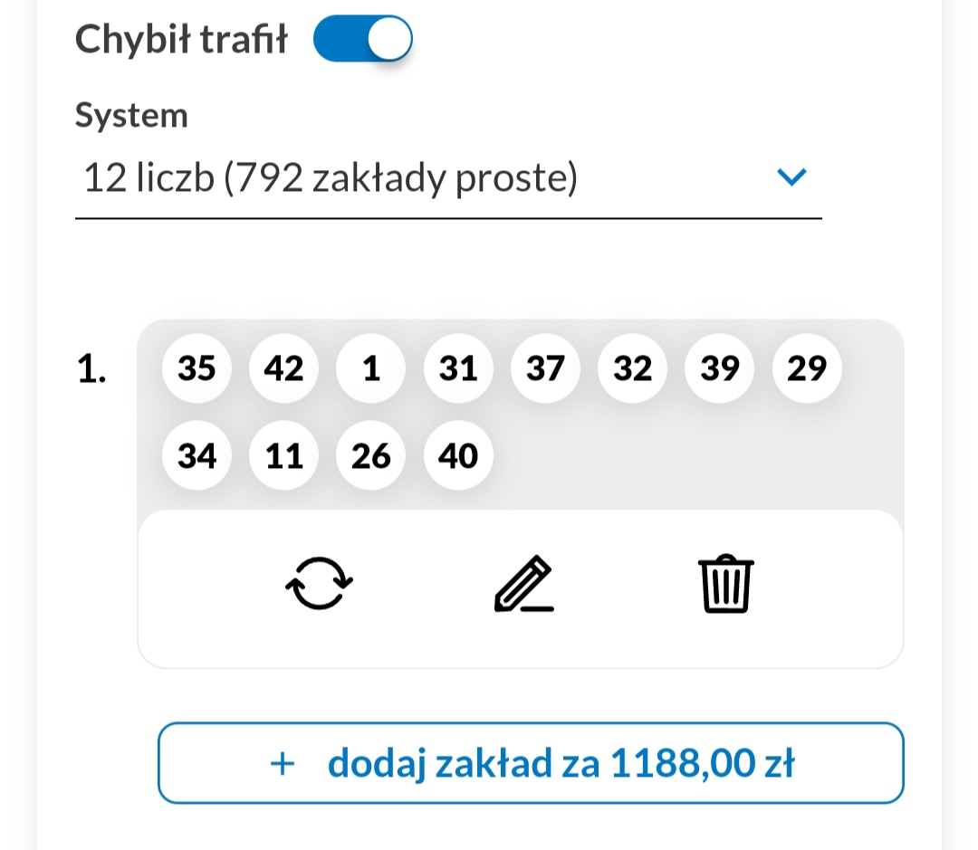This screenshot has width=978, height=850.
Task: Click number ball 1
Action: click(371, 369)
